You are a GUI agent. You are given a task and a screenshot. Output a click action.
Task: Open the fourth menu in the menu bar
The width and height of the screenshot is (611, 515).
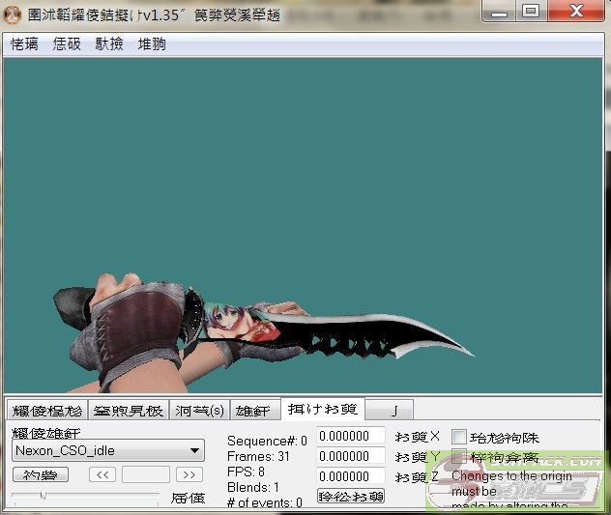[152, 44]
